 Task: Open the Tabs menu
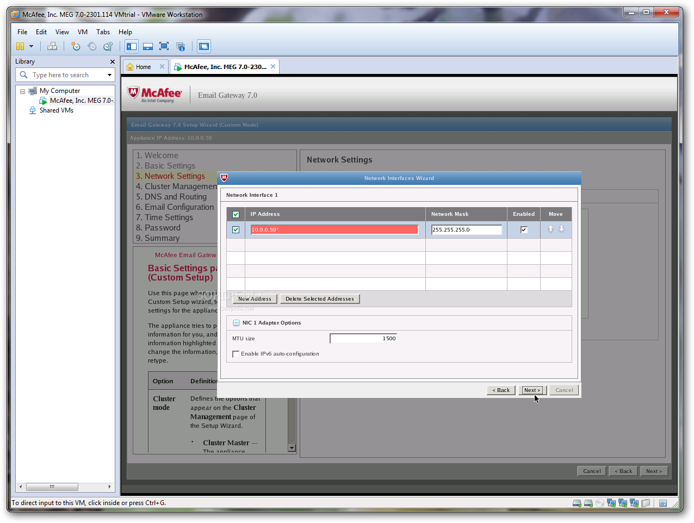point(103,32)
